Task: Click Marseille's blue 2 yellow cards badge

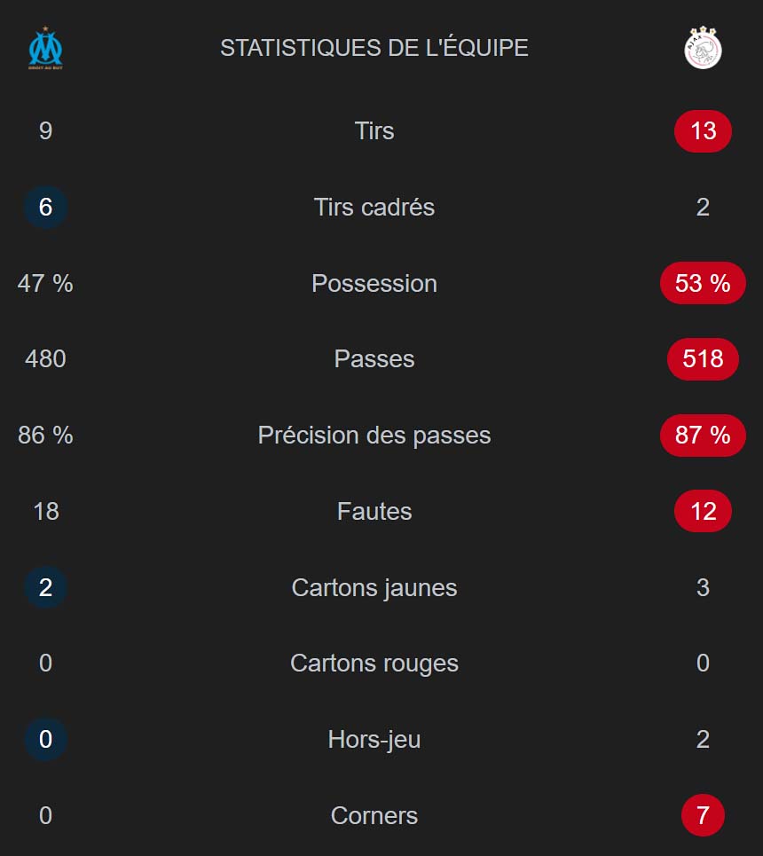Action: 46,588
